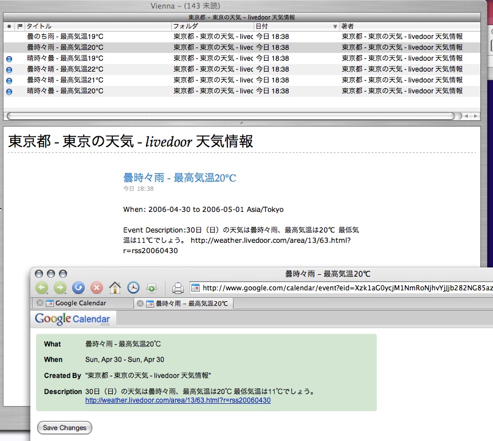Click the scroll right arrow of article list

(475, 116)
